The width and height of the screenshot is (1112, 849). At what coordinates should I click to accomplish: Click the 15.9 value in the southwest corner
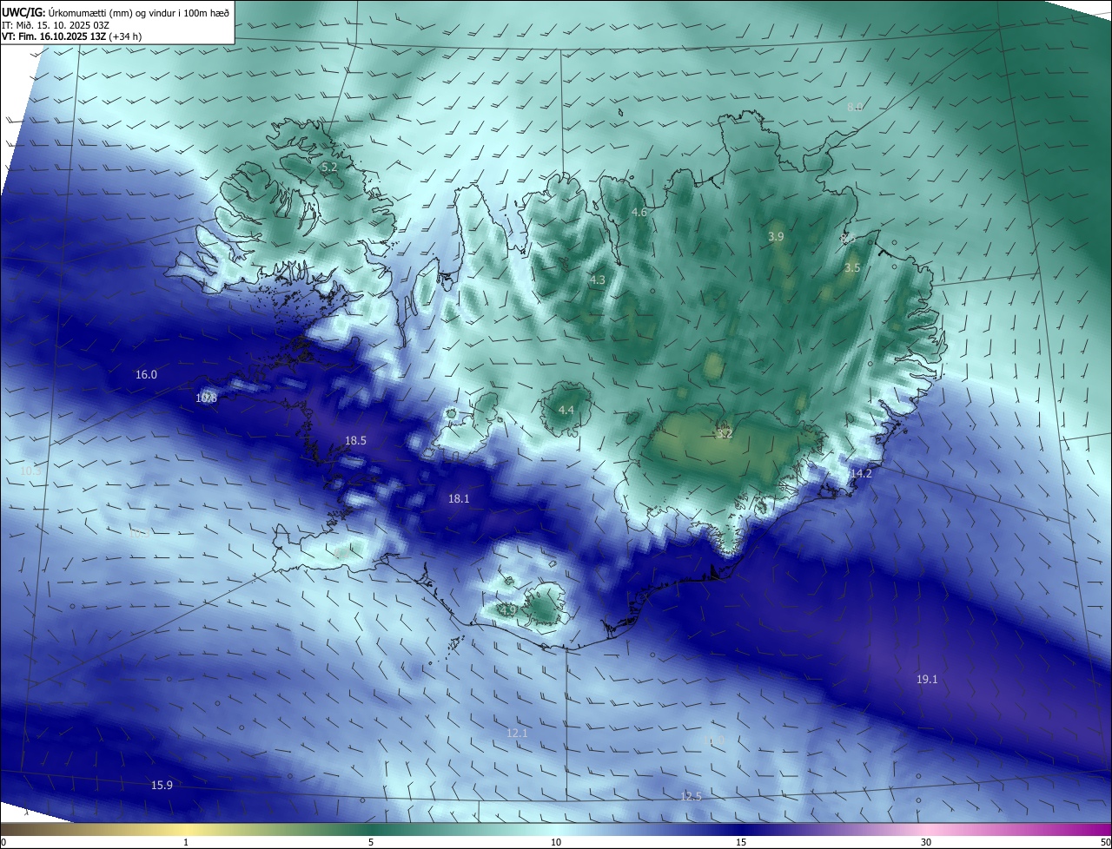point(162,786)
